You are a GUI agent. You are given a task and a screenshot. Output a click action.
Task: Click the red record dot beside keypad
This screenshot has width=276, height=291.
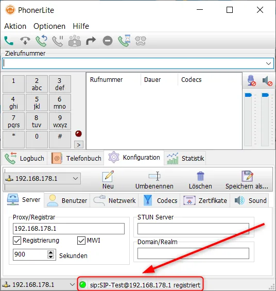(x=78, y=133)
